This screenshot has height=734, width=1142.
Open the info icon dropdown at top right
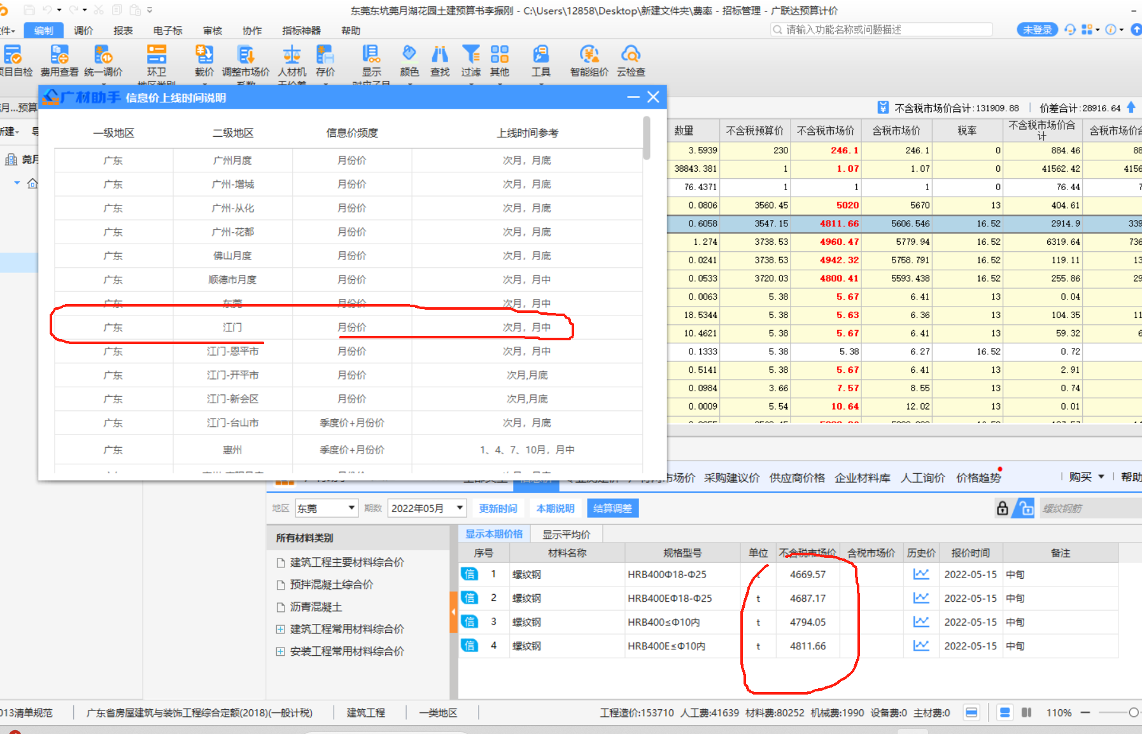1122,30
